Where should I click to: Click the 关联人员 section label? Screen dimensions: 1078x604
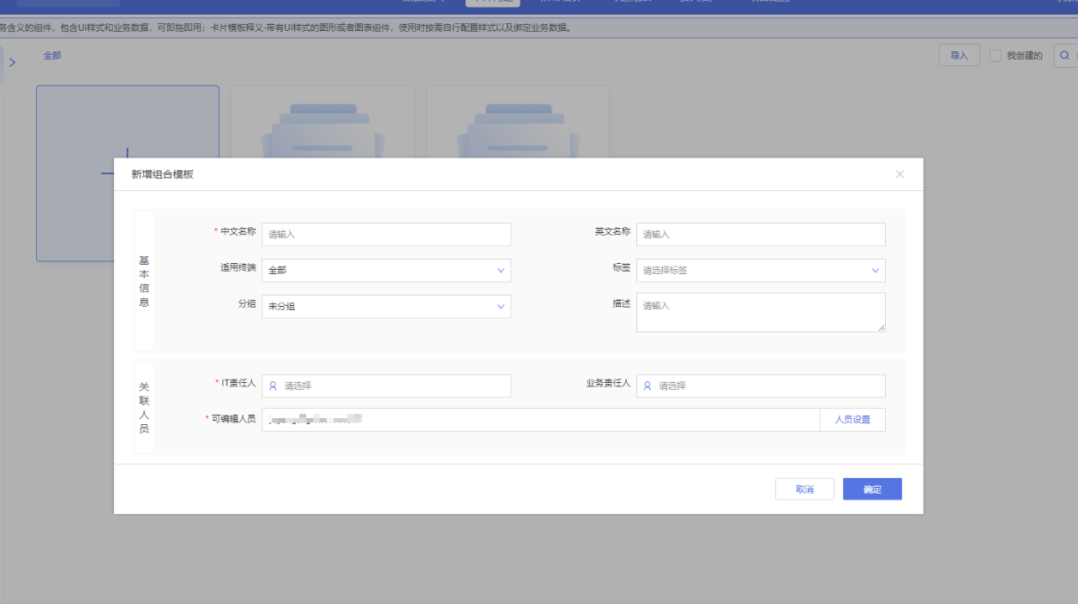144,408
